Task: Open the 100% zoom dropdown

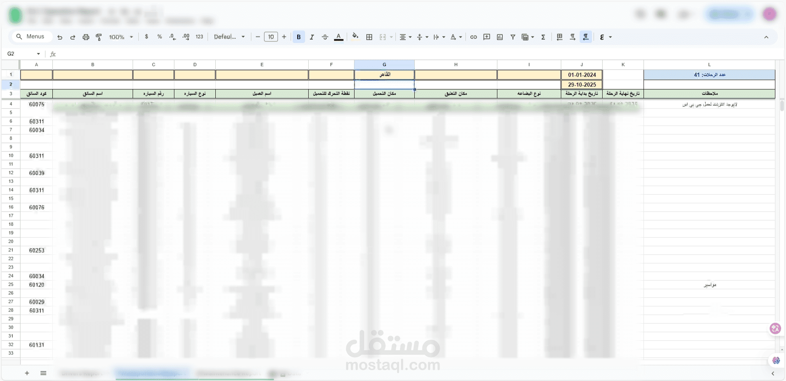Action: click(x=121, y=37)
